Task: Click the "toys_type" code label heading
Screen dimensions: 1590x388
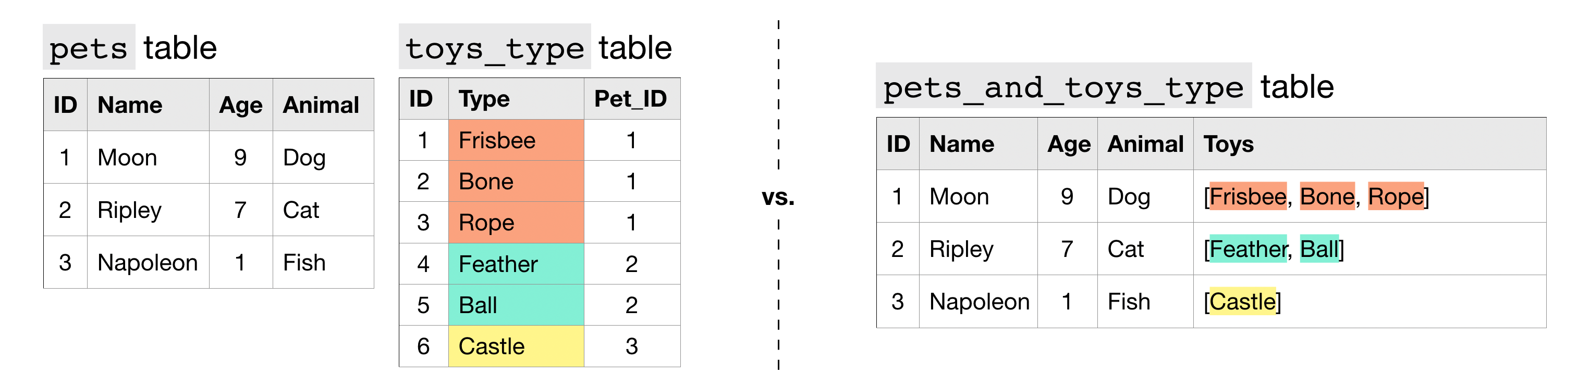Action: pos(494,48)
